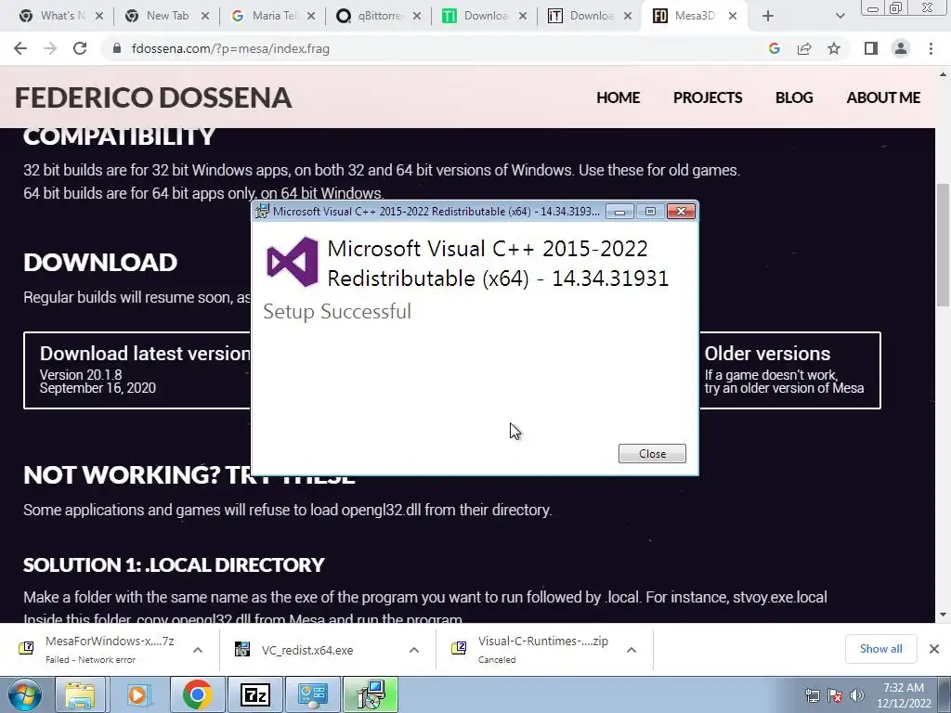Open BLOG in site navigation
Viewport: 951px width, 713px height.
[x=794, y=97]
